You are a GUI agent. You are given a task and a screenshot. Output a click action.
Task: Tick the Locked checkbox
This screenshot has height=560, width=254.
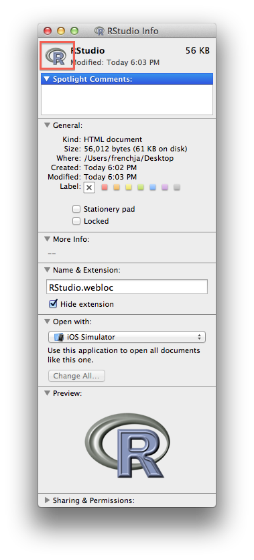point(76,221)
